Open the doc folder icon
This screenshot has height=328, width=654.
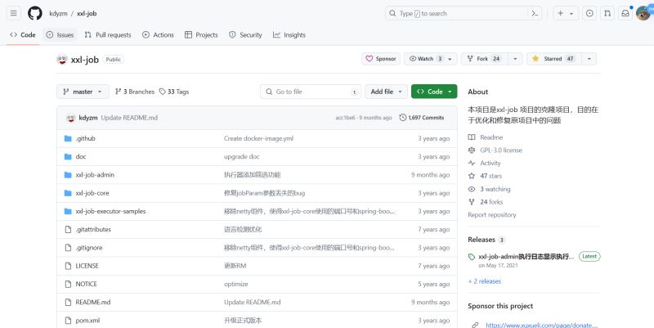coord(68,156)
